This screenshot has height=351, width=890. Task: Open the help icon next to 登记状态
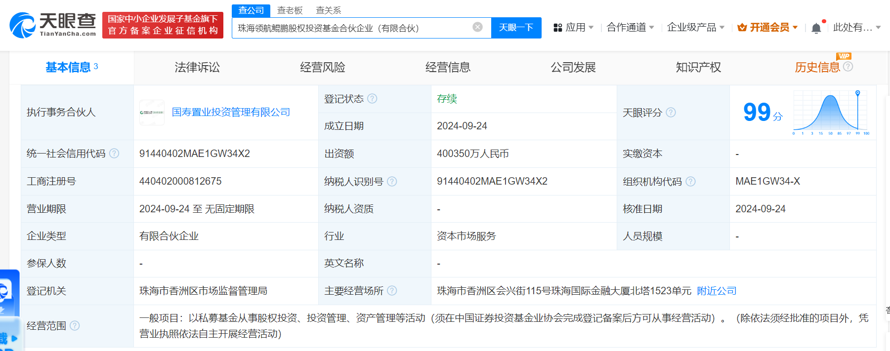click(x=372, y=99)
